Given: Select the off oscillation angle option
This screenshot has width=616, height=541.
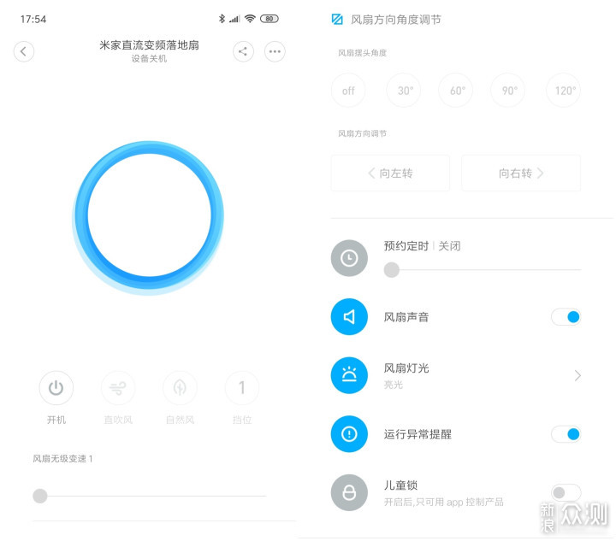Looking at the screenshot, I should pos(348,91).
